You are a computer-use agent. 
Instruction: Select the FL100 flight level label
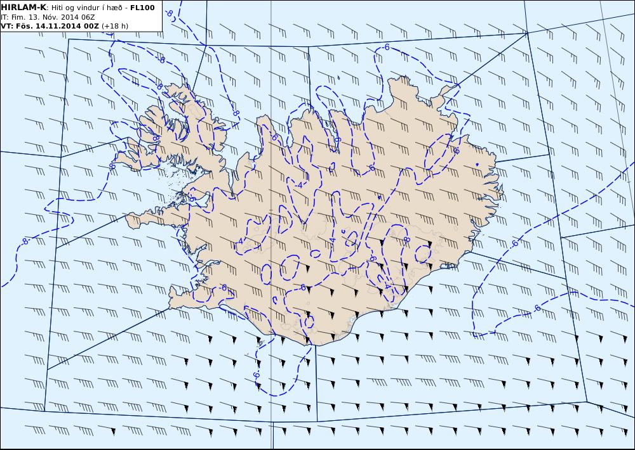click(x=142, y=8)
